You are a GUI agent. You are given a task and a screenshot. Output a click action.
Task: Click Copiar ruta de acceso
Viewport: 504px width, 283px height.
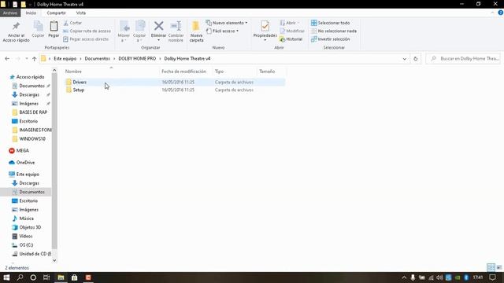(87, 31)
